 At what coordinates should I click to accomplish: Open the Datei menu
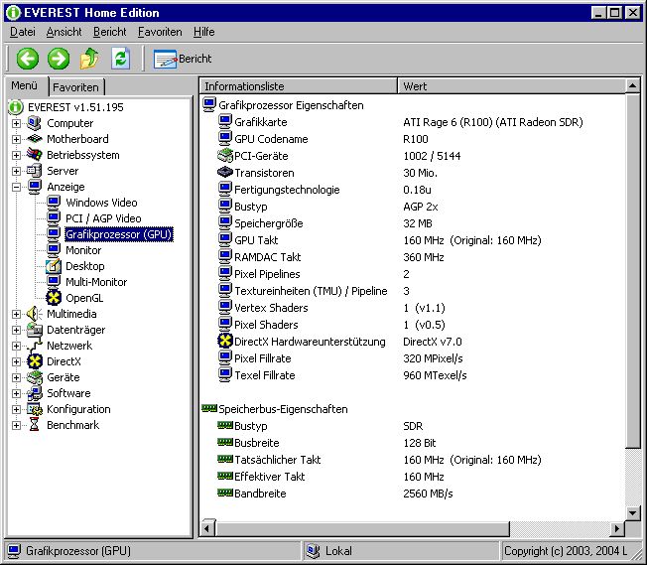22,32
